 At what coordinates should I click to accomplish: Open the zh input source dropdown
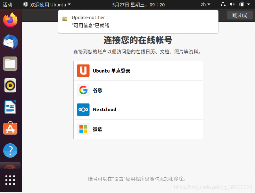205,4
